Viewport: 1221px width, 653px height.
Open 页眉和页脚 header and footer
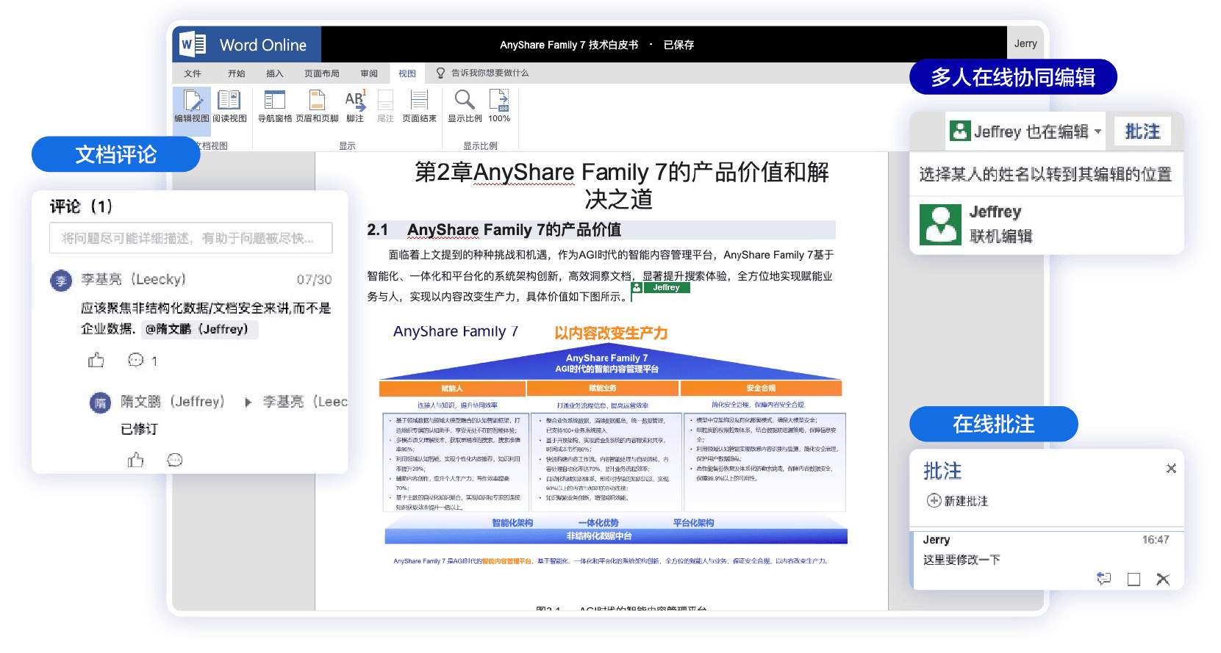click(x=317, y=100)
